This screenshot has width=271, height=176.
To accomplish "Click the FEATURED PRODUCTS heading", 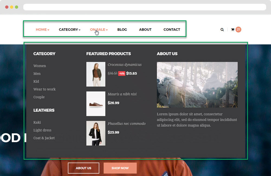I will point(109,54).
